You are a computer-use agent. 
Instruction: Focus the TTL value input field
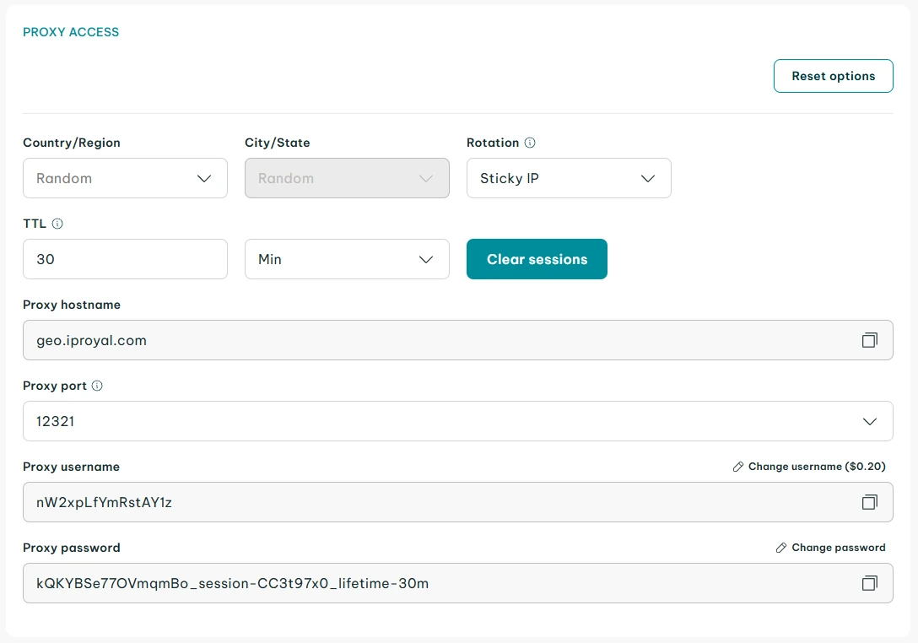(x=125, y=259)
